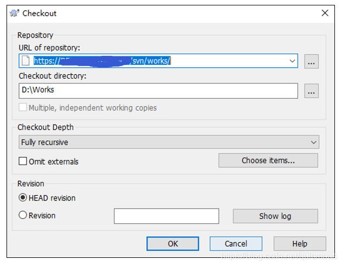Confirm checkout with OK button
This screenshot has width=342, height=266.
(172, 244)
